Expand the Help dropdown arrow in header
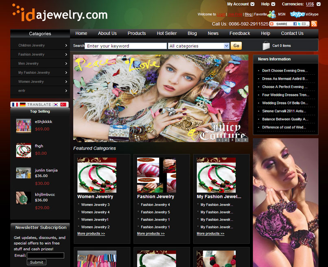This screenshot has width=328, height=267. point(273,4)
